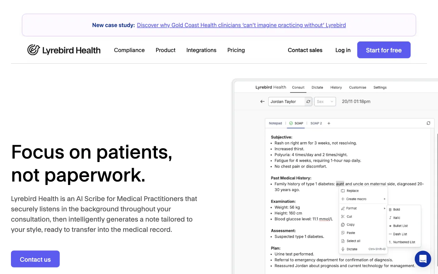Open the History tab
This screenshot has height=274, width=438.
click(x=336, y=87)
